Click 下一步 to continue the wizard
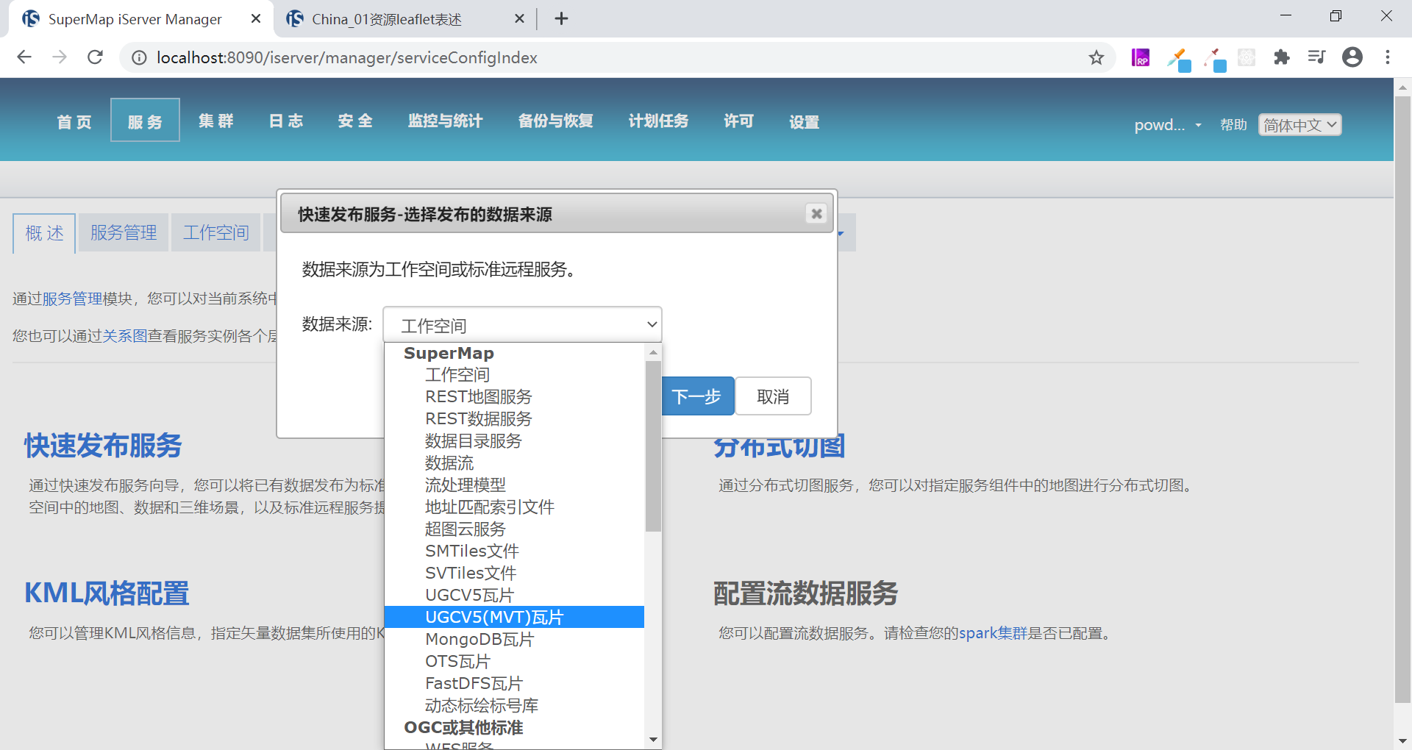The width and height of the screenshot is (1412, 750). (x=697, y=396)
